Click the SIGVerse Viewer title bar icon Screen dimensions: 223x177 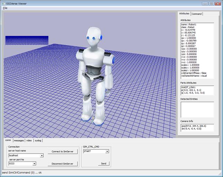pos(3,3)
